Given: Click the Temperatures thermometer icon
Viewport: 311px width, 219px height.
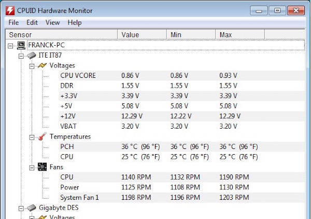Looking at the screenshot, I should tap(41, 136).
